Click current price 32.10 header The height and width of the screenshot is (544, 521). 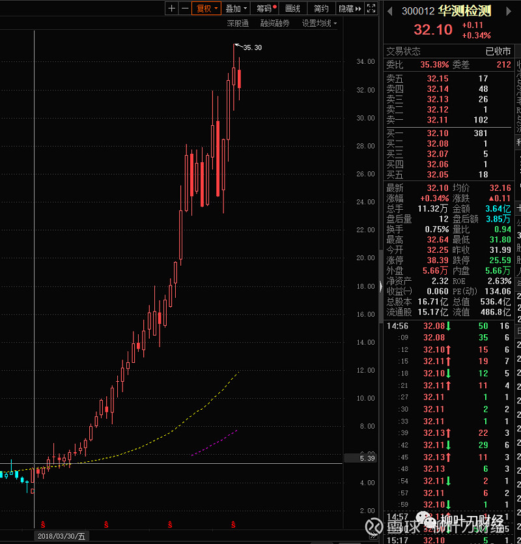pyautogui.click(x=433, y=29)
